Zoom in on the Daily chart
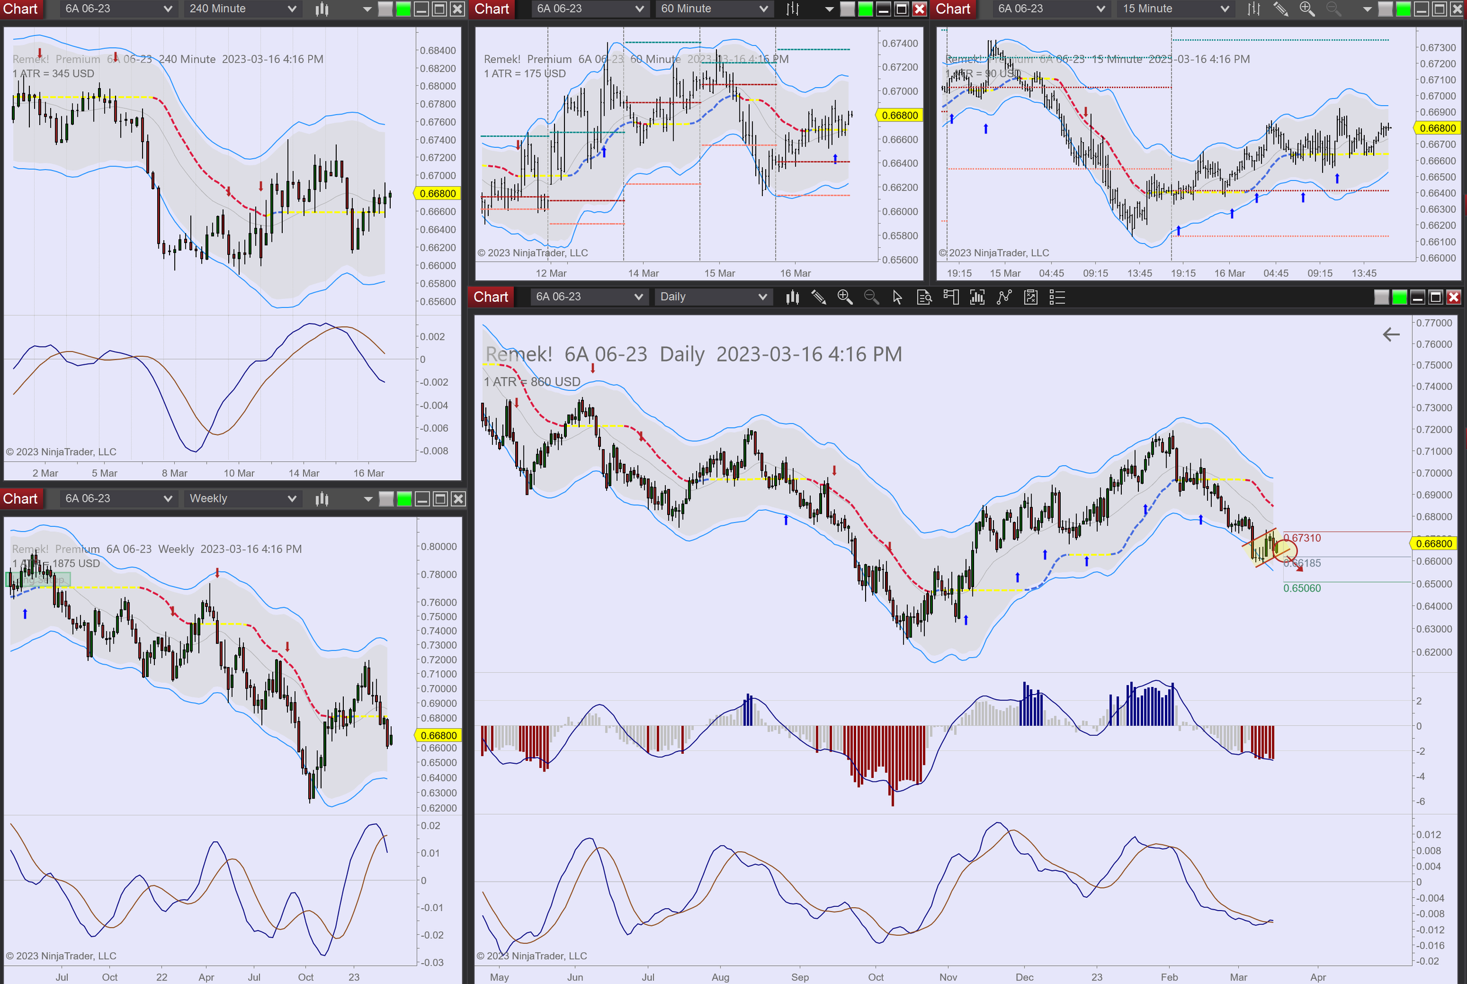This screenshot has height=984, width=1467. pyautogui.click(x=845, y=297)
